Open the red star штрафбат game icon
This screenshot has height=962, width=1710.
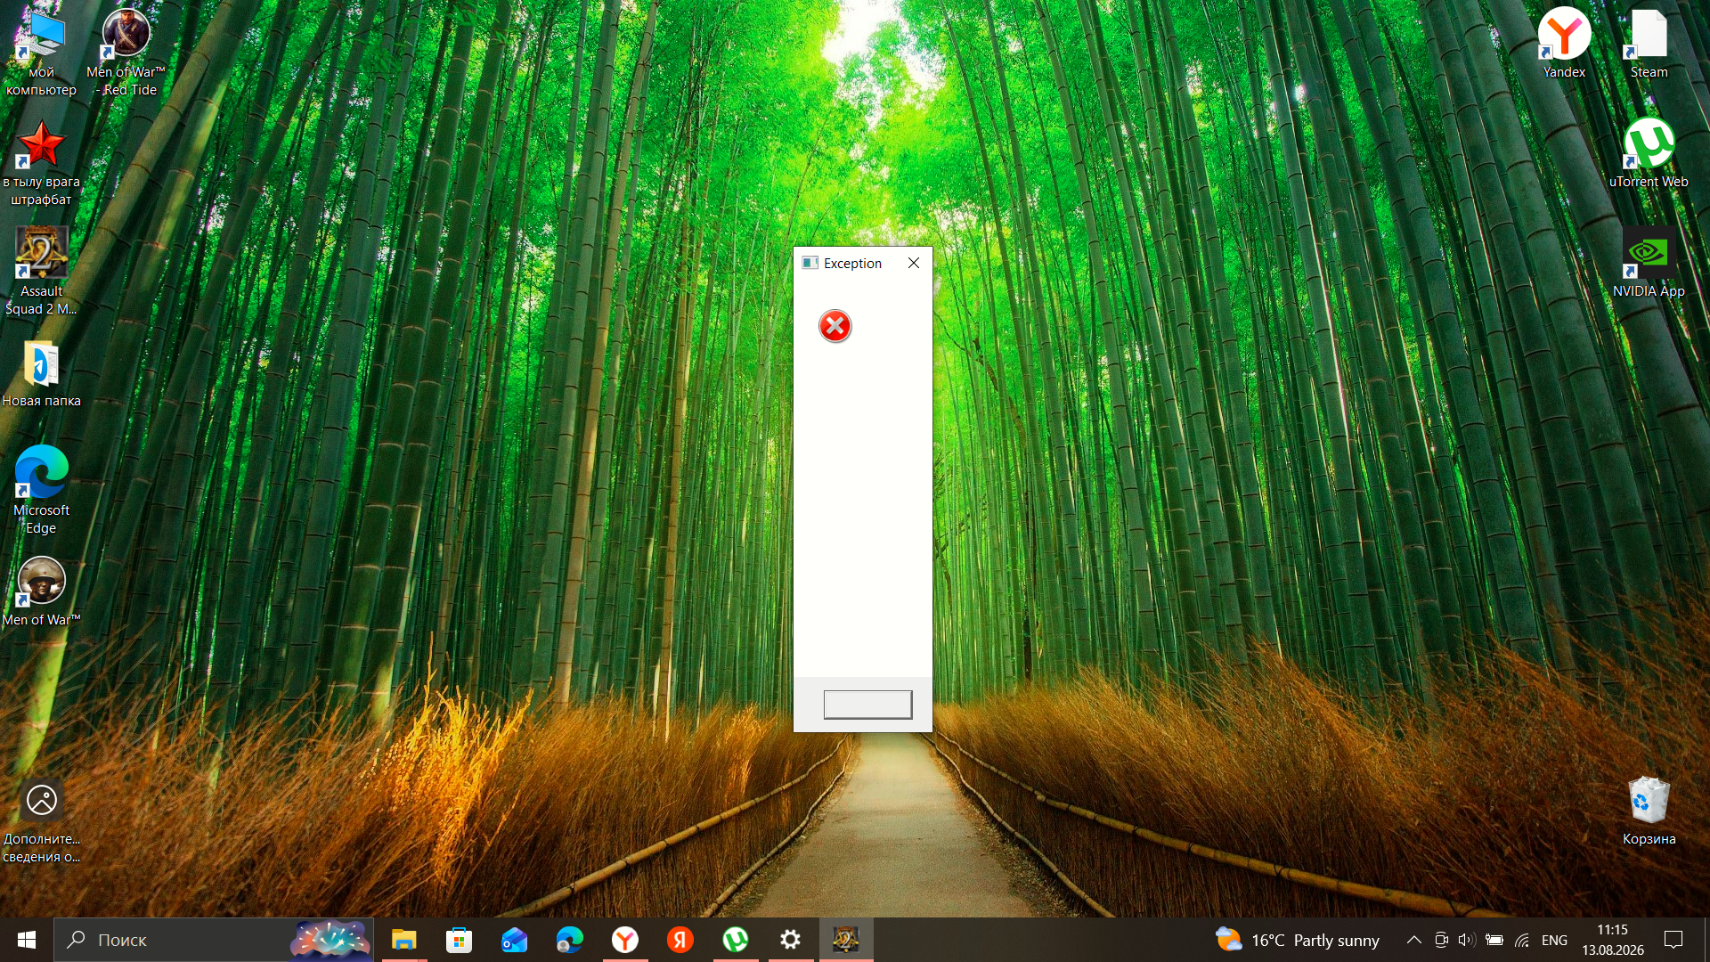point(41,161)
